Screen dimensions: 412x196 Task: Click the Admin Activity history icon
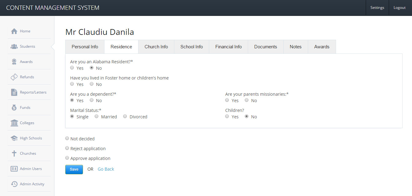14,184
